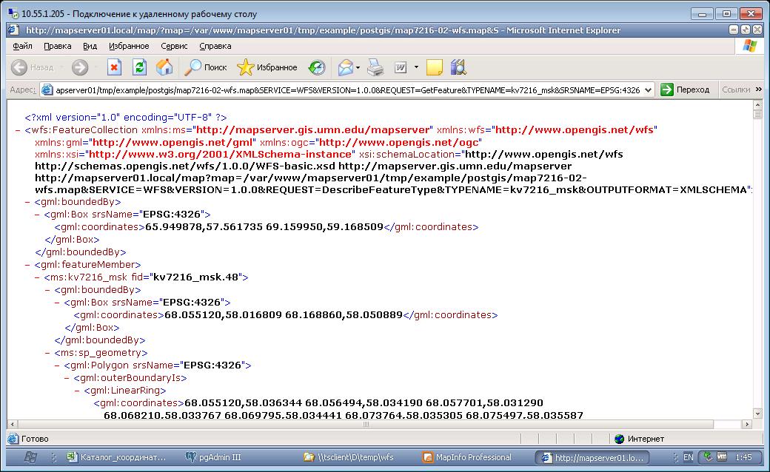
Task: Collapse the wfs:FeatureCollection node
Action: (18, 130)
